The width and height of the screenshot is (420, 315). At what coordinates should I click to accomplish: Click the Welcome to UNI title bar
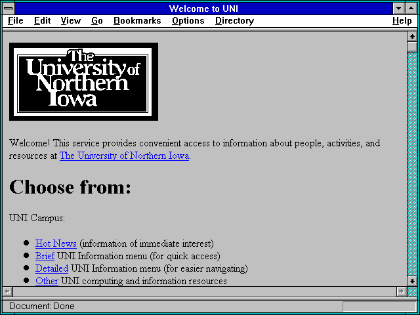tap(203, 9)
